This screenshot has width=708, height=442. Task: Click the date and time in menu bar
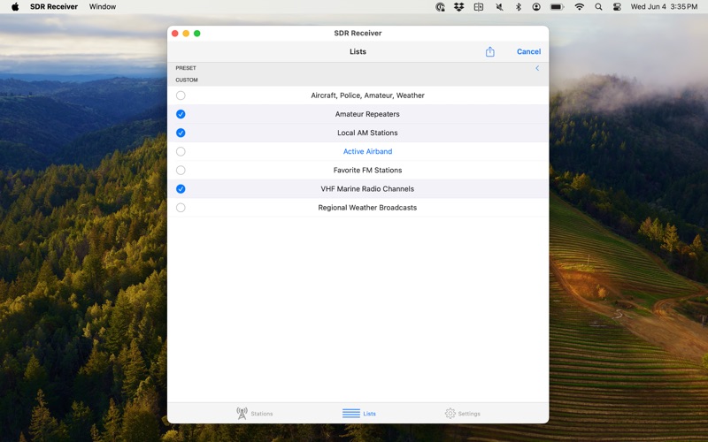pyautogui.click(x=664, y=7)
